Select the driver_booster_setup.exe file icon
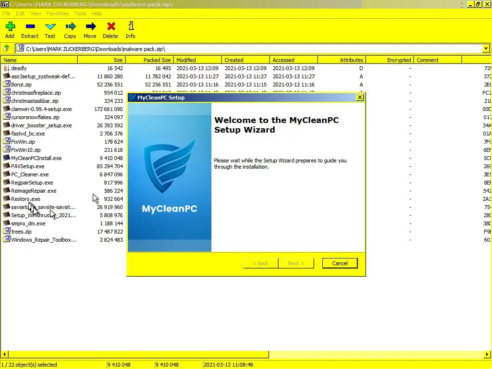The width and height of the screenshot is (492, 369). point(6,125)
